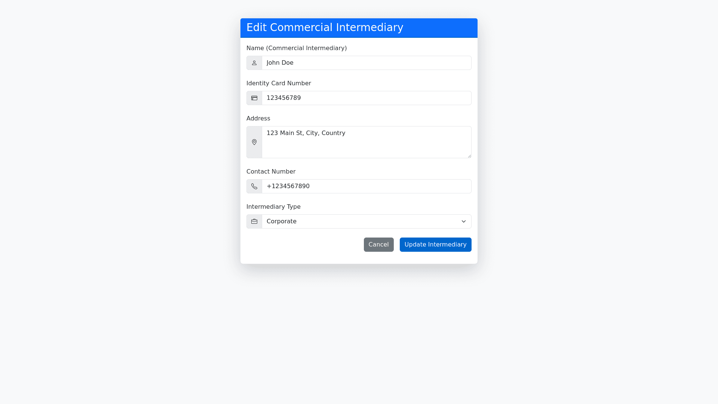Click the Edit Commercial Intermediary header
This screenshot has height=404, width=718.
click(x=325, y=28)
